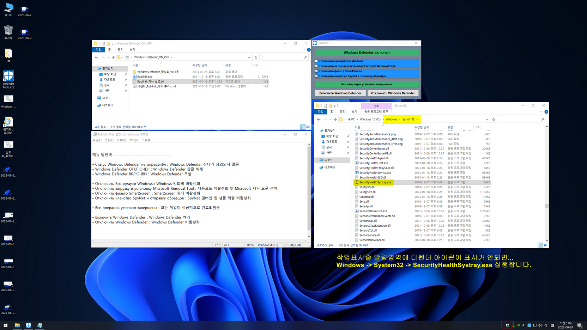Click Notepad taskbar icon

[x=40, y=325]
